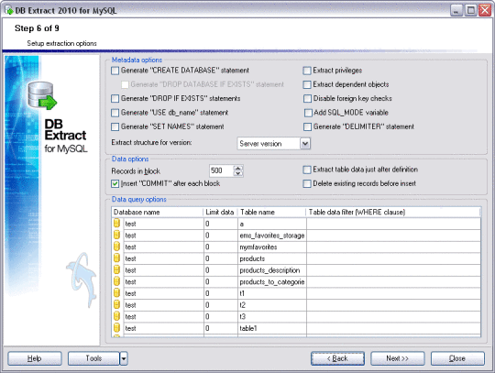Click the Close button at bottom
This screenshot has width=495, height=373.
[x=457, y=358]
